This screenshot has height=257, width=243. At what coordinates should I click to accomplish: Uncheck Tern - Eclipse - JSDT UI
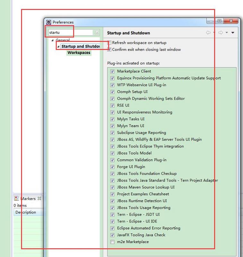point(112,215)
